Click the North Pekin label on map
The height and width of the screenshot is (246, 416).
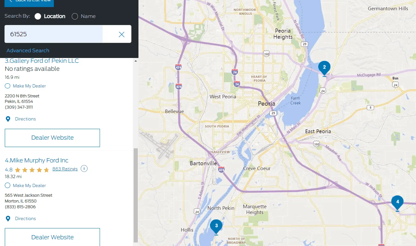pyautogui.click(x=221, y=208)
